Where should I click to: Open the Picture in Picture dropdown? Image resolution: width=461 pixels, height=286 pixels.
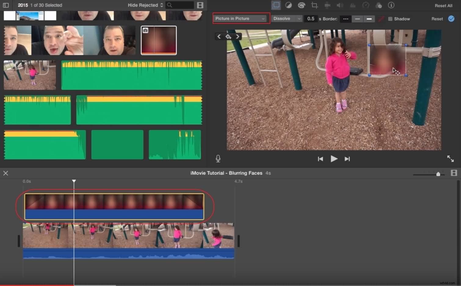pos(241,19)
